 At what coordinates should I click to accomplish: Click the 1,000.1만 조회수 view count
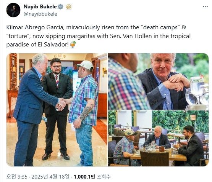(92, 177)
